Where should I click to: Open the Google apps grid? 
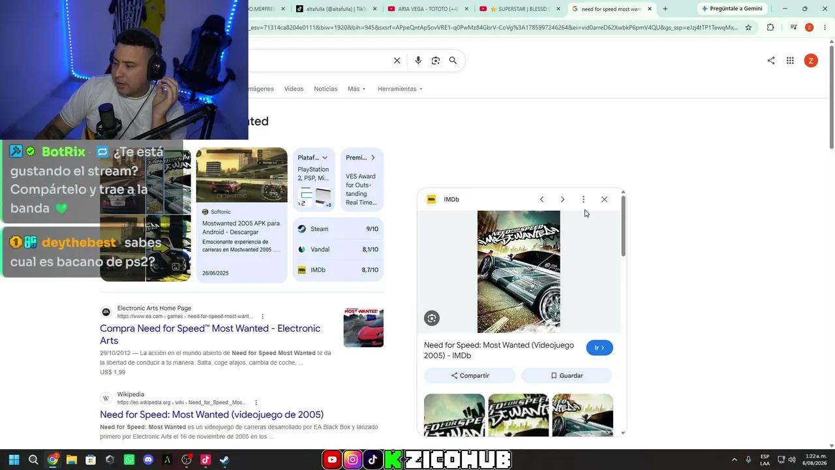point(790,61)
